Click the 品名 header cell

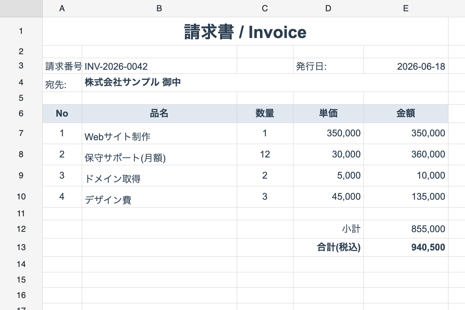point(159,113)
